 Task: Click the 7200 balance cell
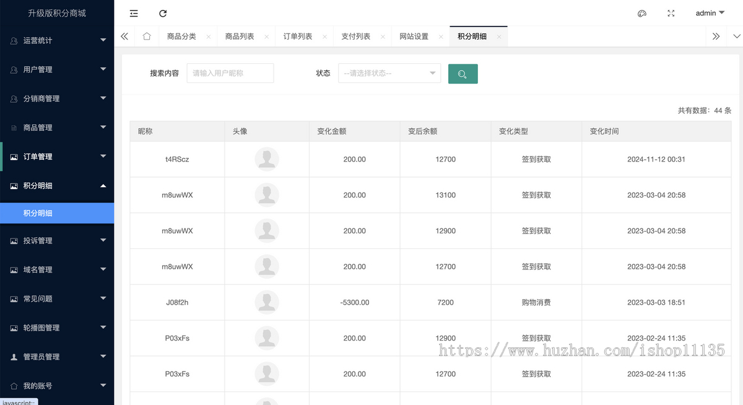[446, 302]
